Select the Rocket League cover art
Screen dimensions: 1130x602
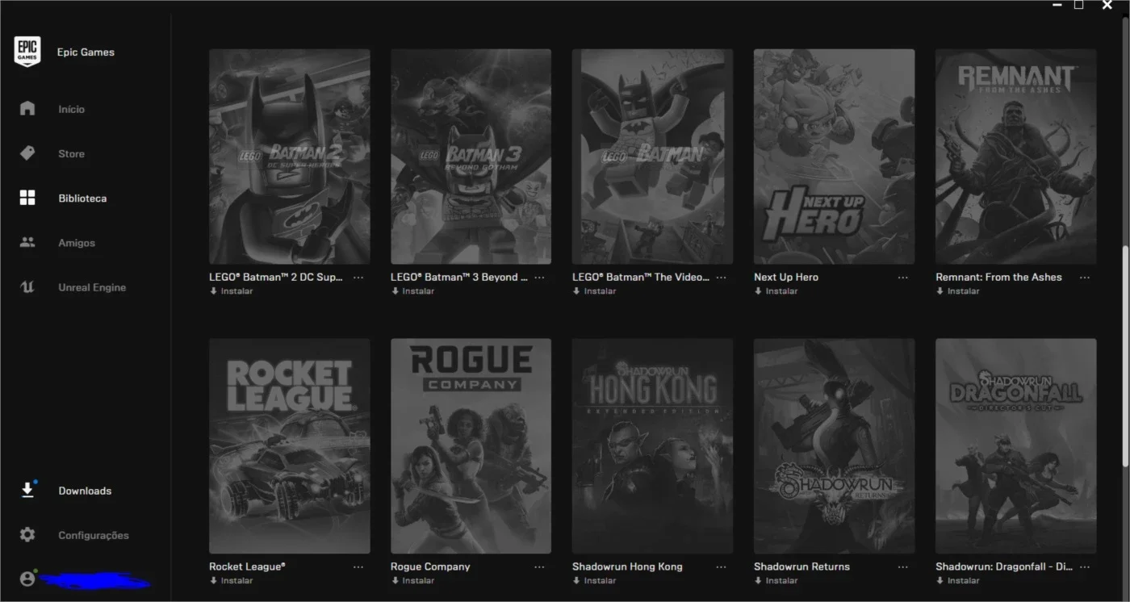point(290,445)
